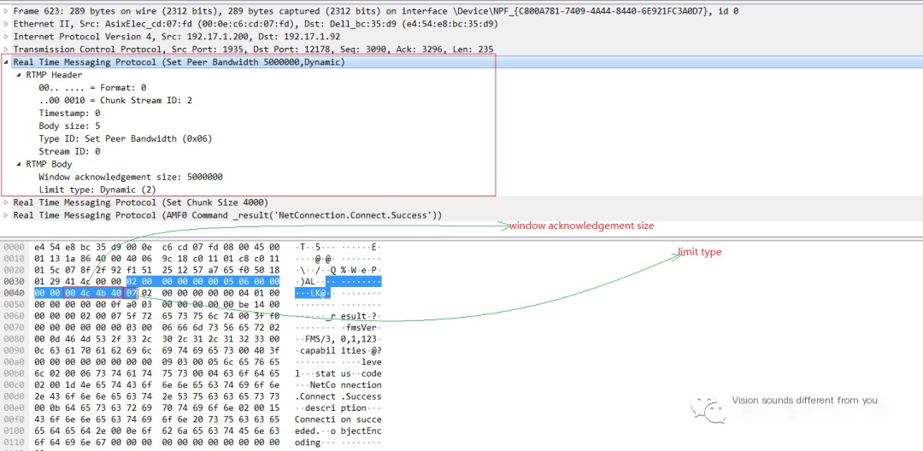Click ASCII text 'capabil ities'
The height and width of the screenshot is (451, 923).
(x=333, y=351)
